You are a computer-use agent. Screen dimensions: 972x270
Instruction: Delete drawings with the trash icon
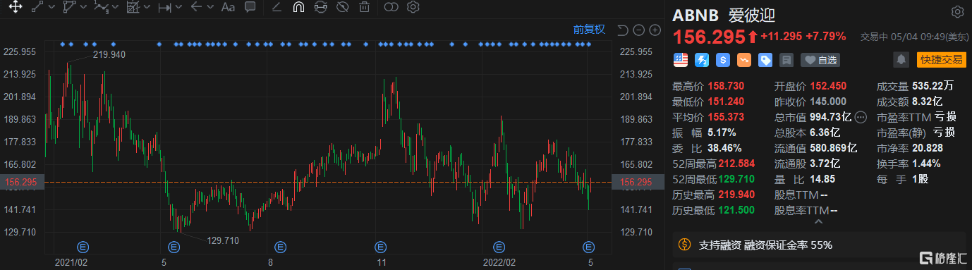tap(364, 7)
